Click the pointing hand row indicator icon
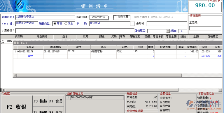 click(3, 42)
